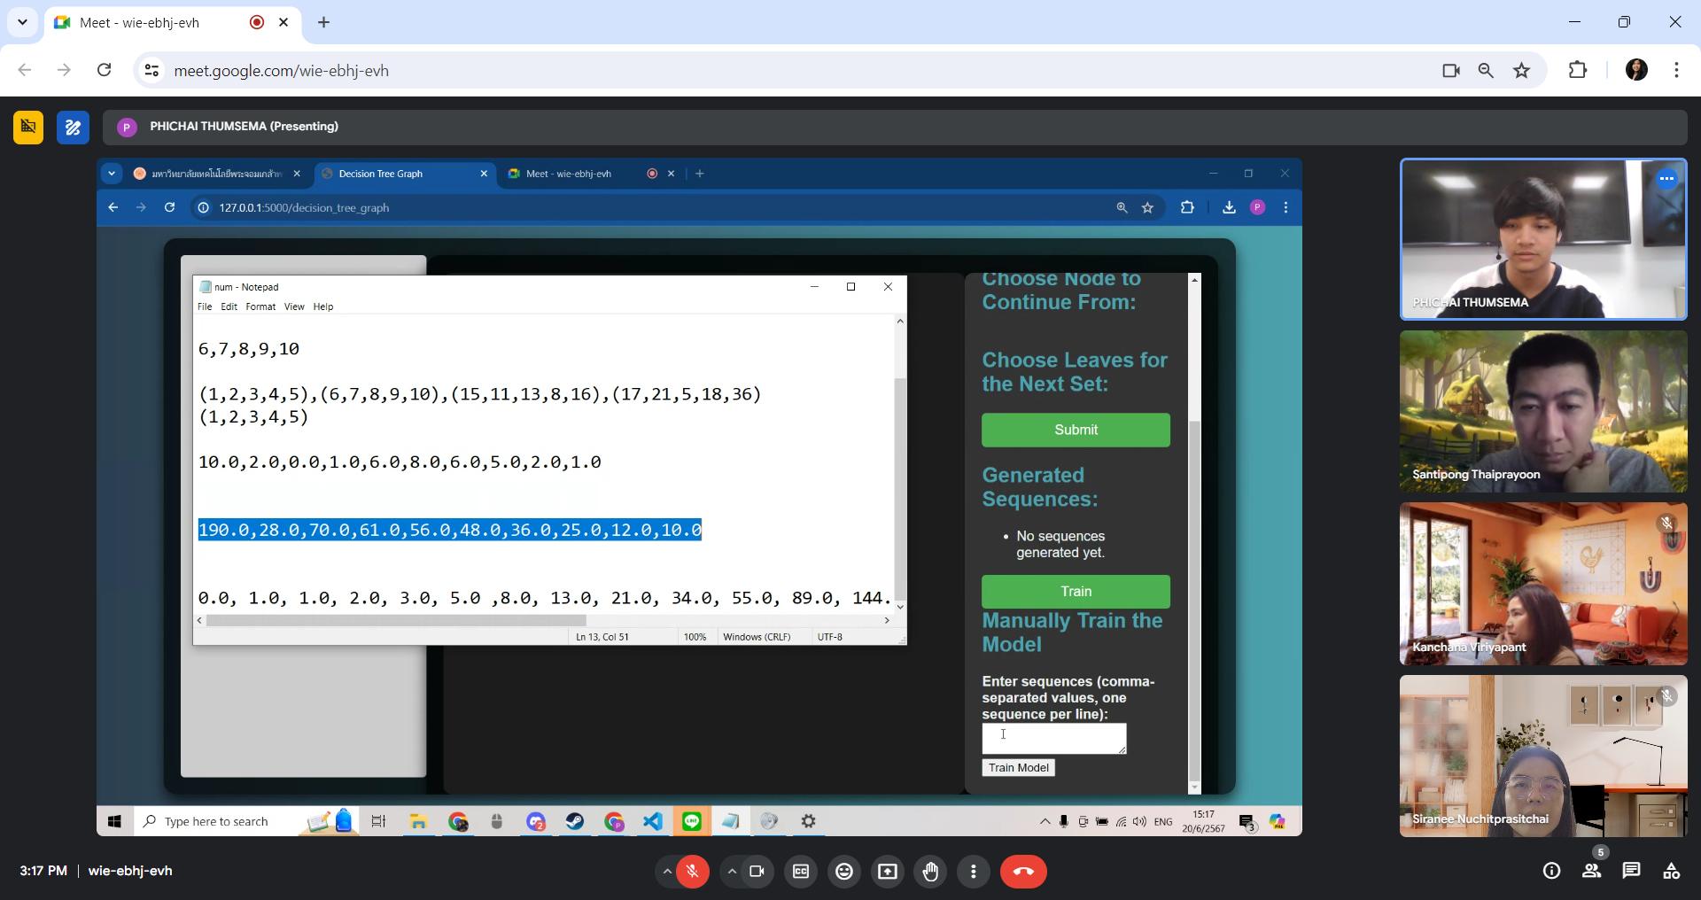Open the meeting details info panel
This screenshot has height=900, width=1701.
(x=1551, y=871)
